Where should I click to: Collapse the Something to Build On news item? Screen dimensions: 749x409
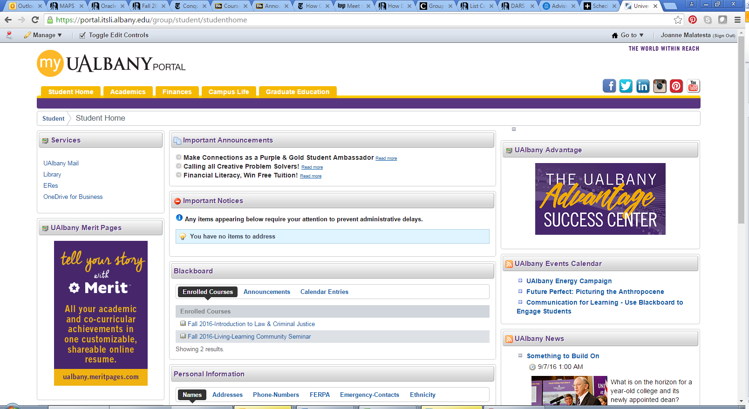pos(520,355)
